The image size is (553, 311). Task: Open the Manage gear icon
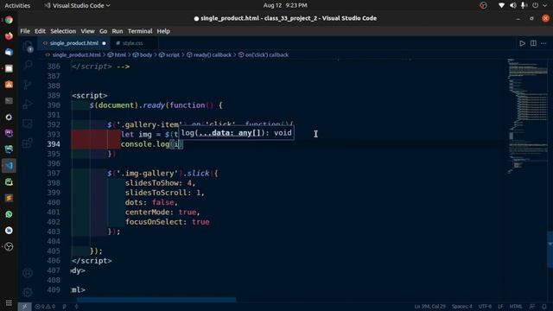pos(28,292)
